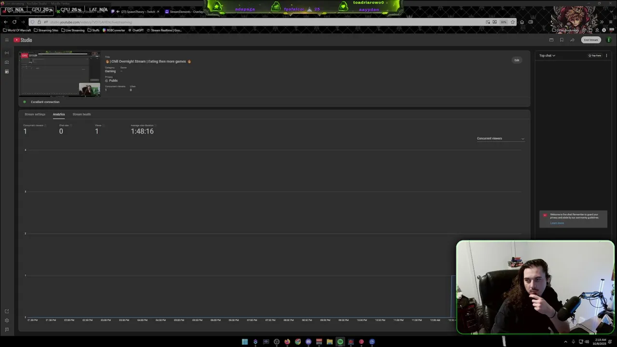Screen dimensions: 617x347
Task: Open the Stream Realtime bookmark
Action: (x=164, y=30)
